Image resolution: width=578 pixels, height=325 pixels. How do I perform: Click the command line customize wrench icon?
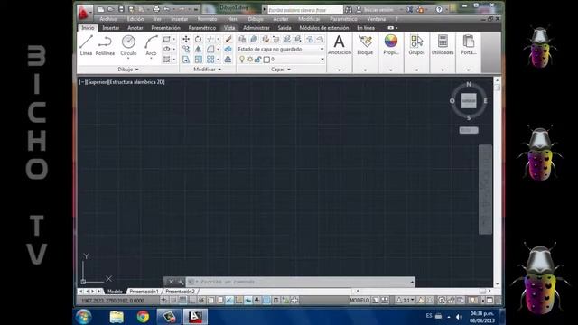pyautogui.click(x=181, y=282)
